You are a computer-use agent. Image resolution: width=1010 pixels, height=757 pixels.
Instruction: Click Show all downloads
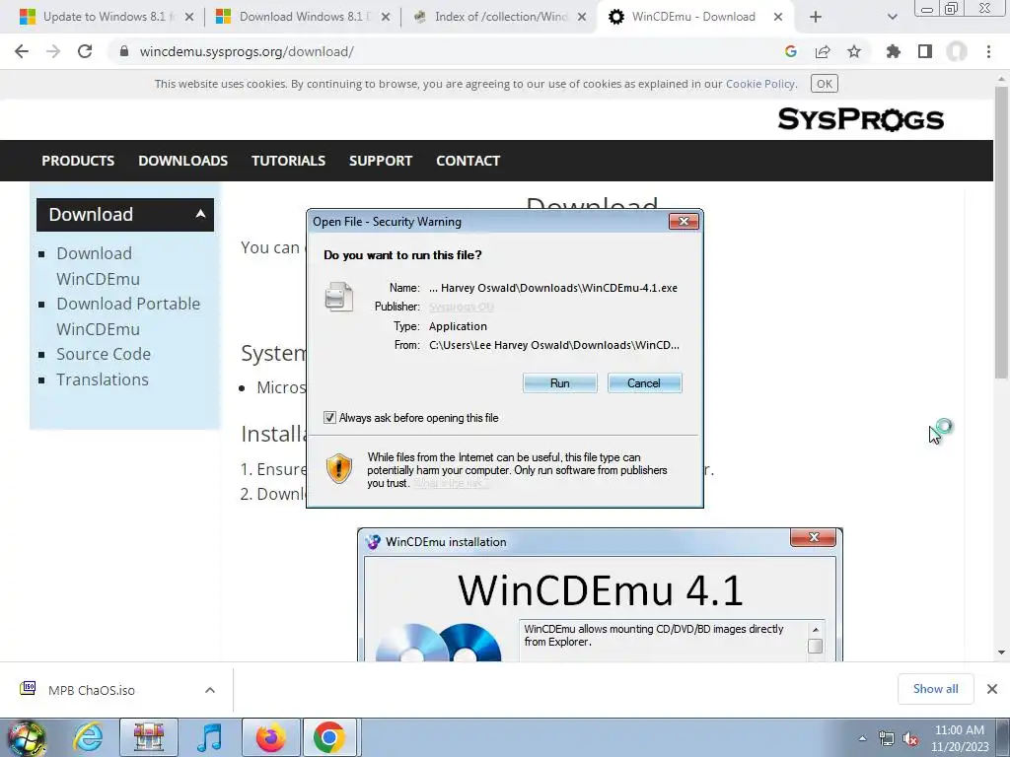tap(935, 689)
